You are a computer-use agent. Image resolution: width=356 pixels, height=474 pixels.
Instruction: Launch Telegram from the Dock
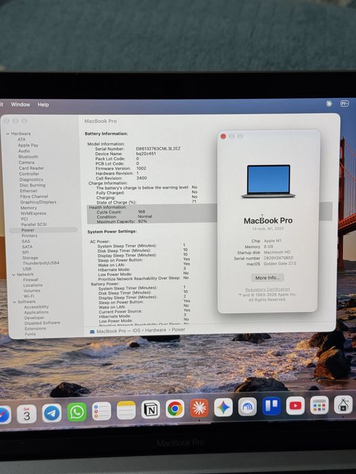pos(52,412)
